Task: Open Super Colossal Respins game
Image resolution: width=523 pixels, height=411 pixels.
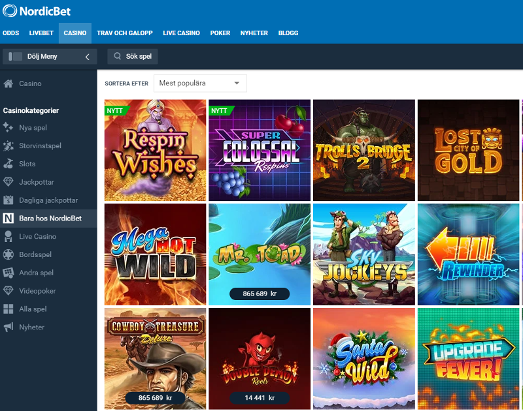Action: [x=260, y=150]
